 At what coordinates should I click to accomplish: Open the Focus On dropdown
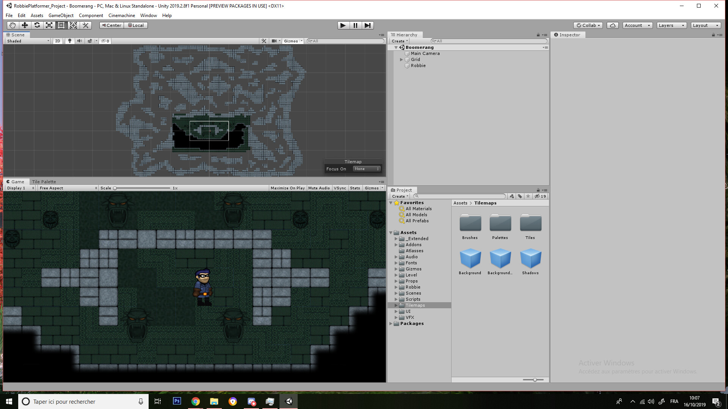point(366,169)
